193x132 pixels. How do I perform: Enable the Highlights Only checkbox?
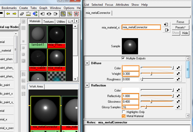click(124, 112)
